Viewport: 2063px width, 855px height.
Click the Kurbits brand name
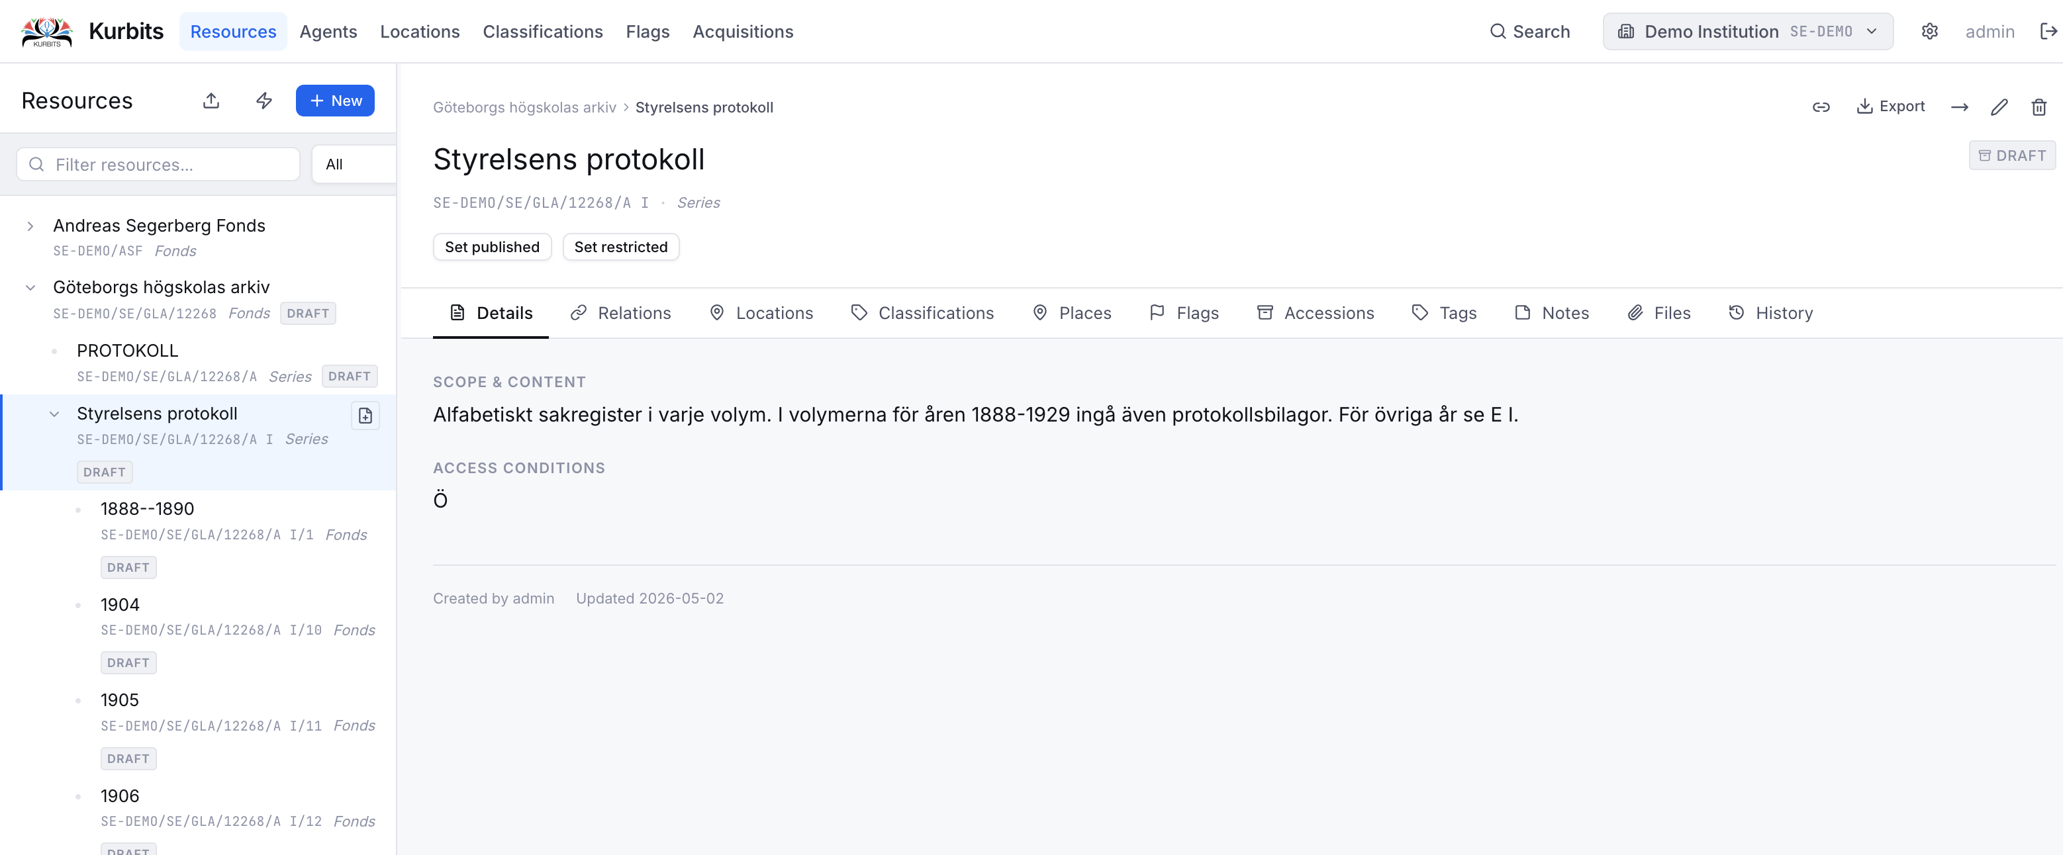[x=126, y=31]
